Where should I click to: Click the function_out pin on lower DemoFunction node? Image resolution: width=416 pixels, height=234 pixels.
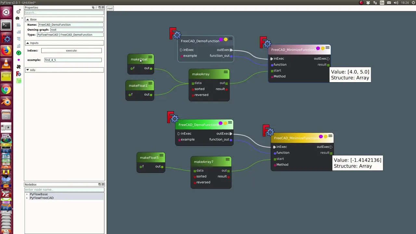click(x=231, y=140)
